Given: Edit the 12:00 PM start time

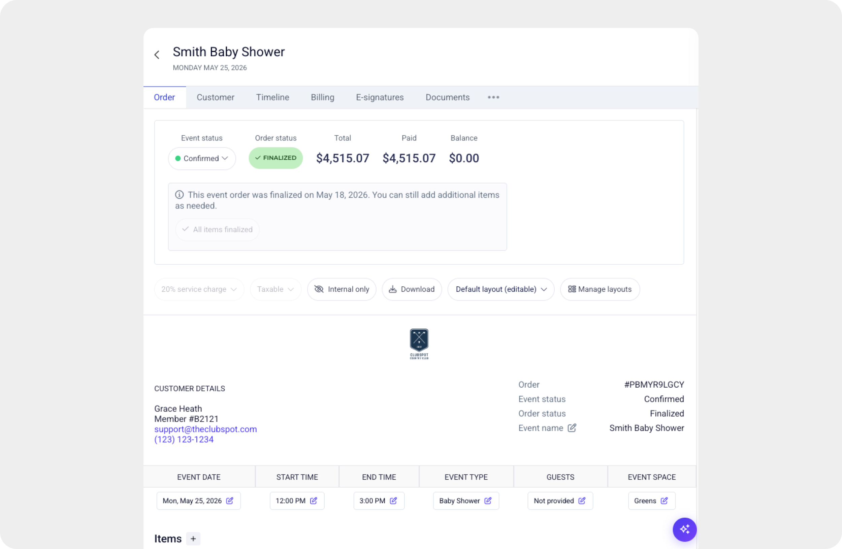Looking at the screenshot, I should 297,500.
